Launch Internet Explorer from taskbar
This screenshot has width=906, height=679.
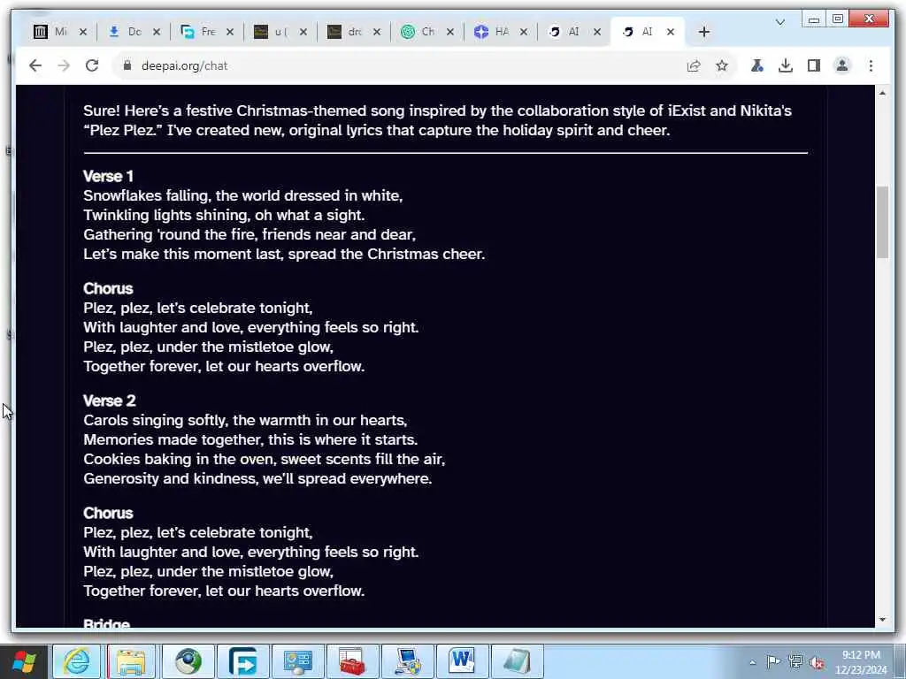77,661
